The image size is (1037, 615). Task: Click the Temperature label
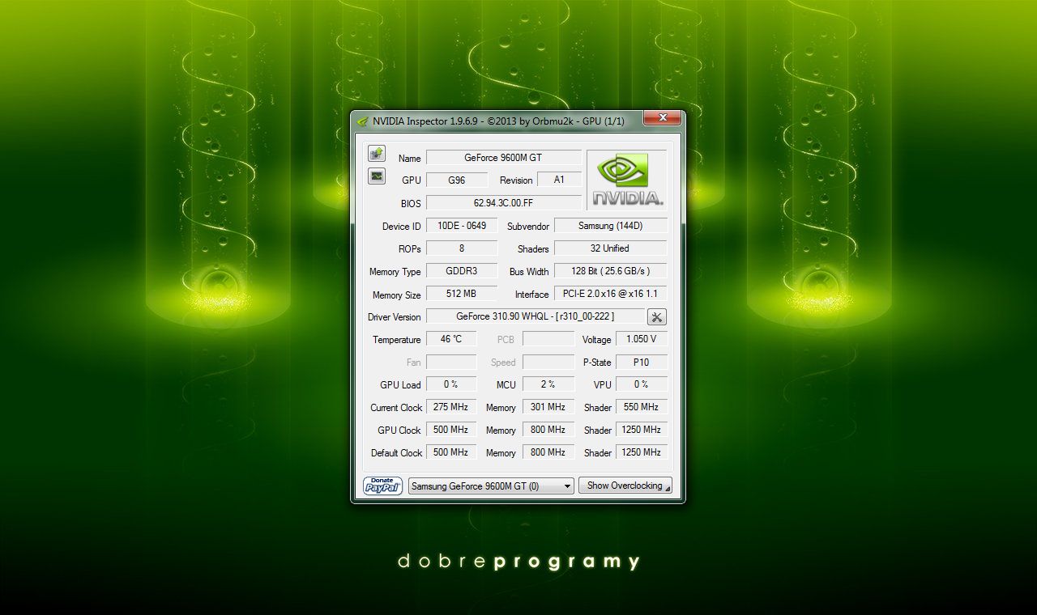pos(397,340)
